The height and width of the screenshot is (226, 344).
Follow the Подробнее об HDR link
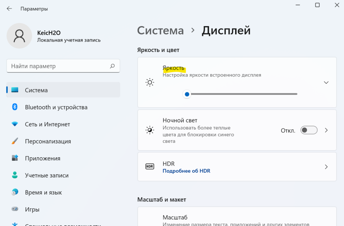[186, 171]
